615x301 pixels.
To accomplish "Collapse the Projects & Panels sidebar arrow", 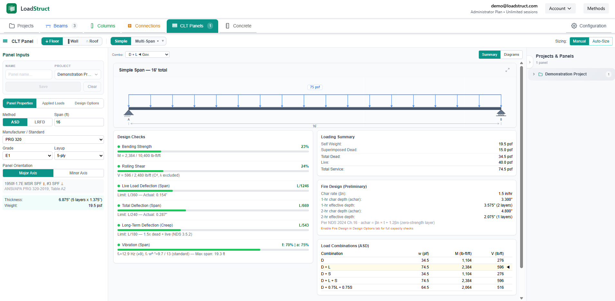I will pos(530,62).
